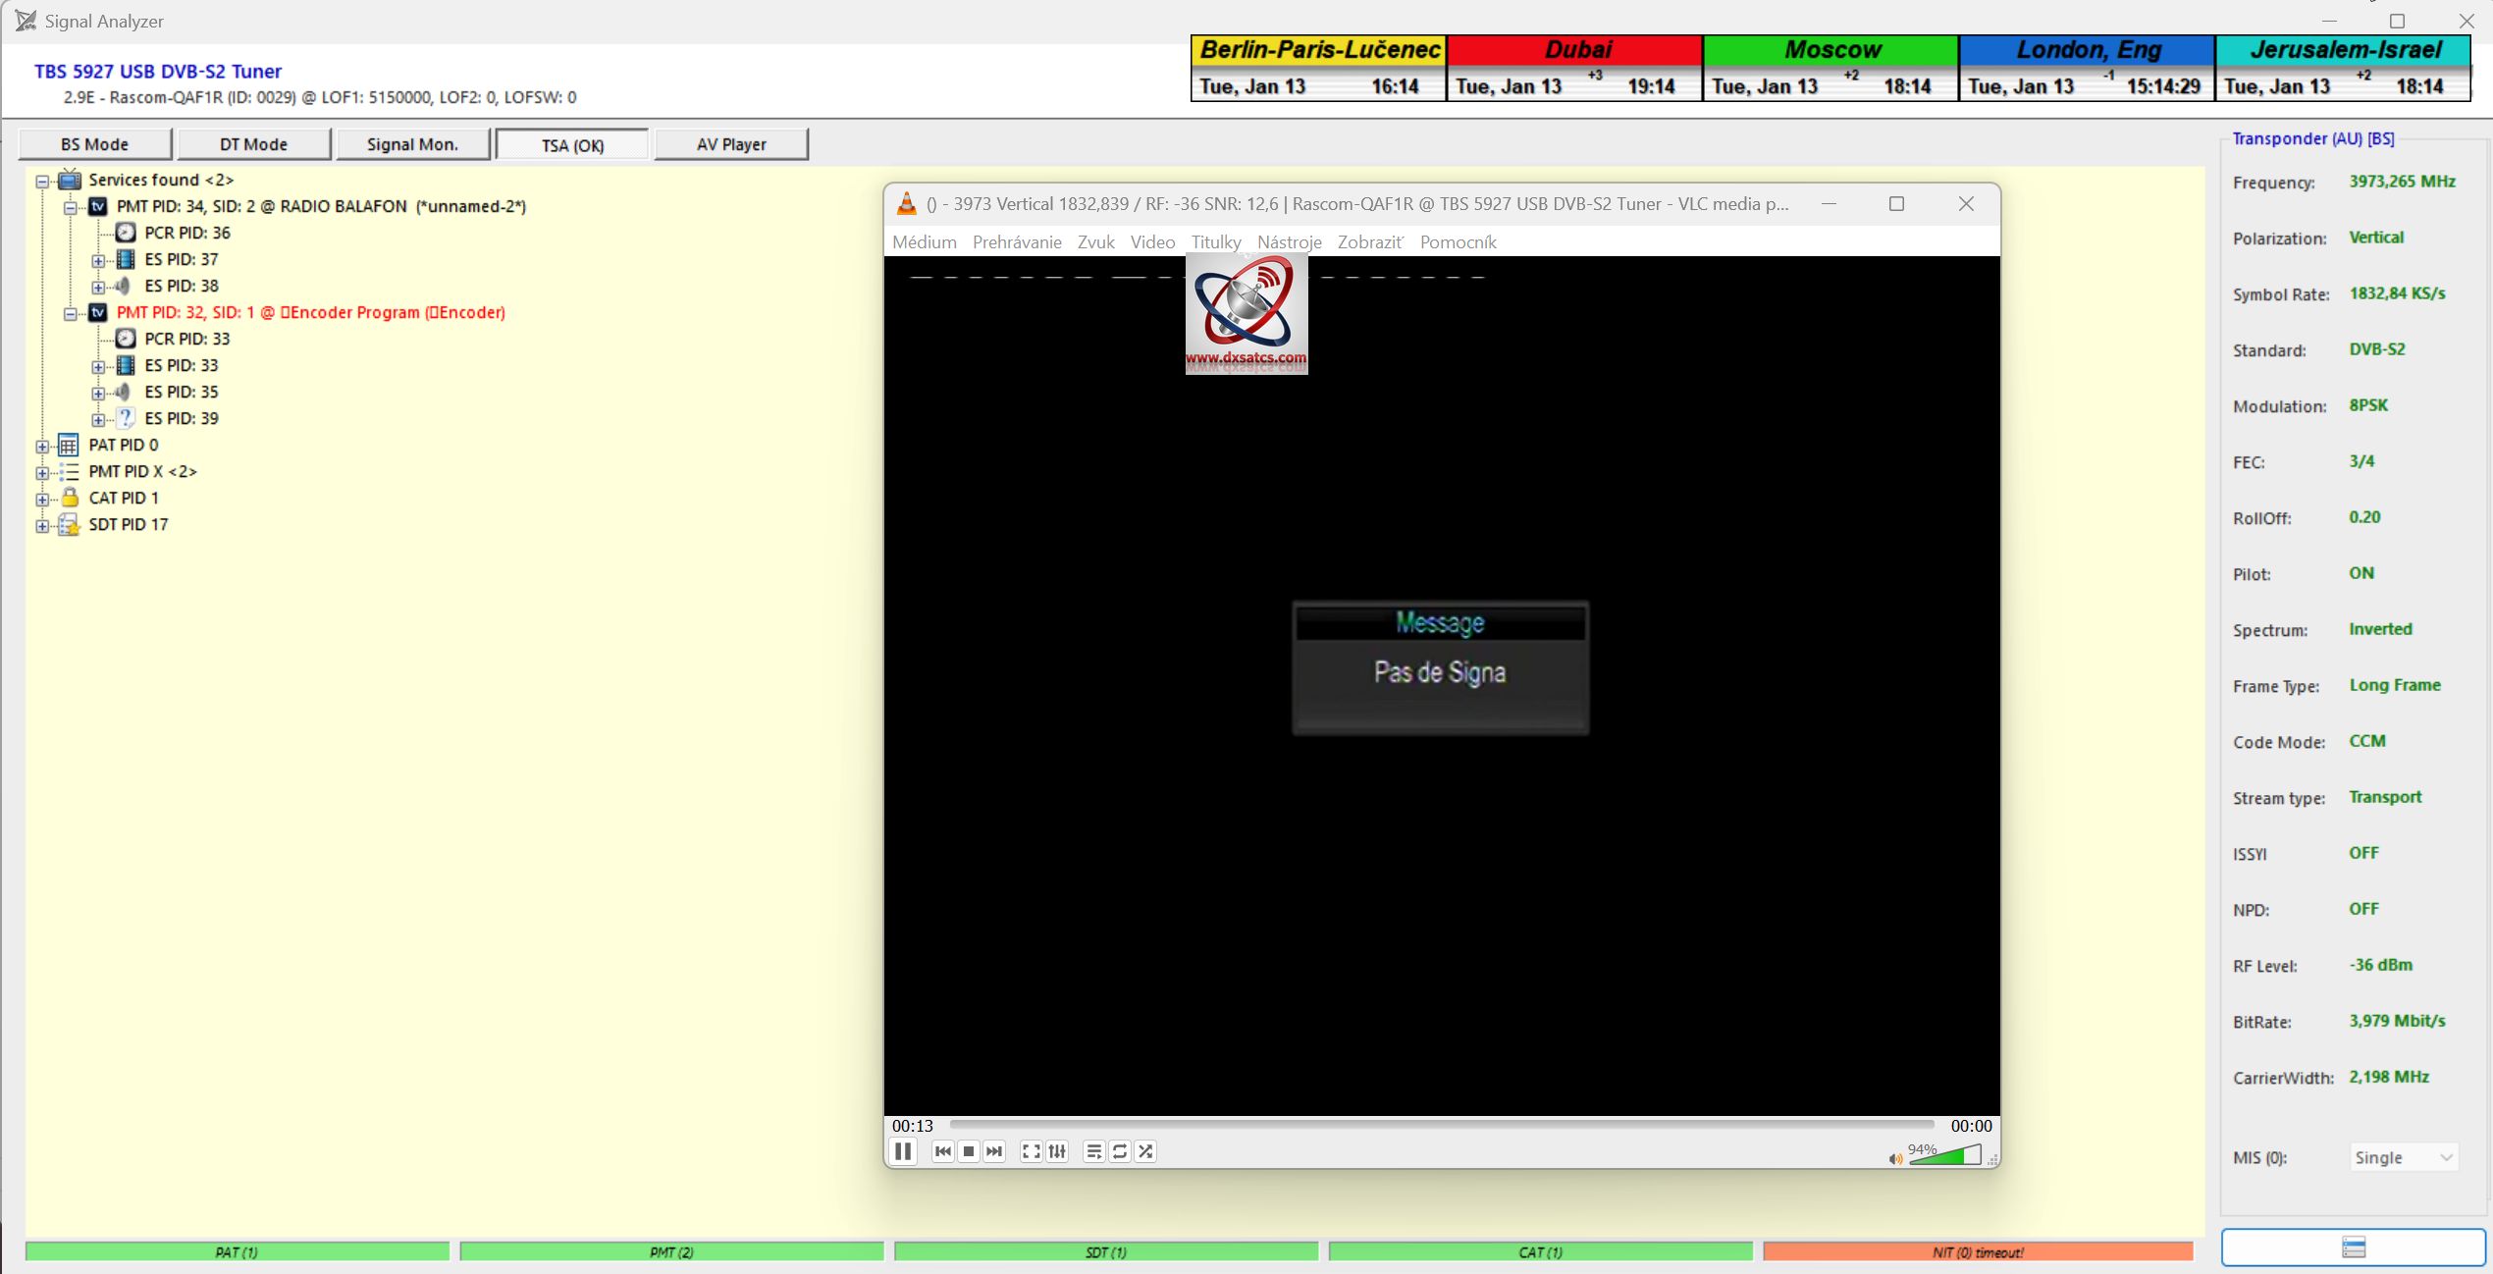The height and width of the screenshot is (1274, 2493).
Task: Toggle the VLC shuffle/random button
Action: point(1145,1151)
